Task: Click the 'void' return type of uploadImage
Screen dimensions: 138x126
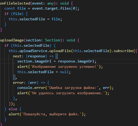Action: point(71,40)
